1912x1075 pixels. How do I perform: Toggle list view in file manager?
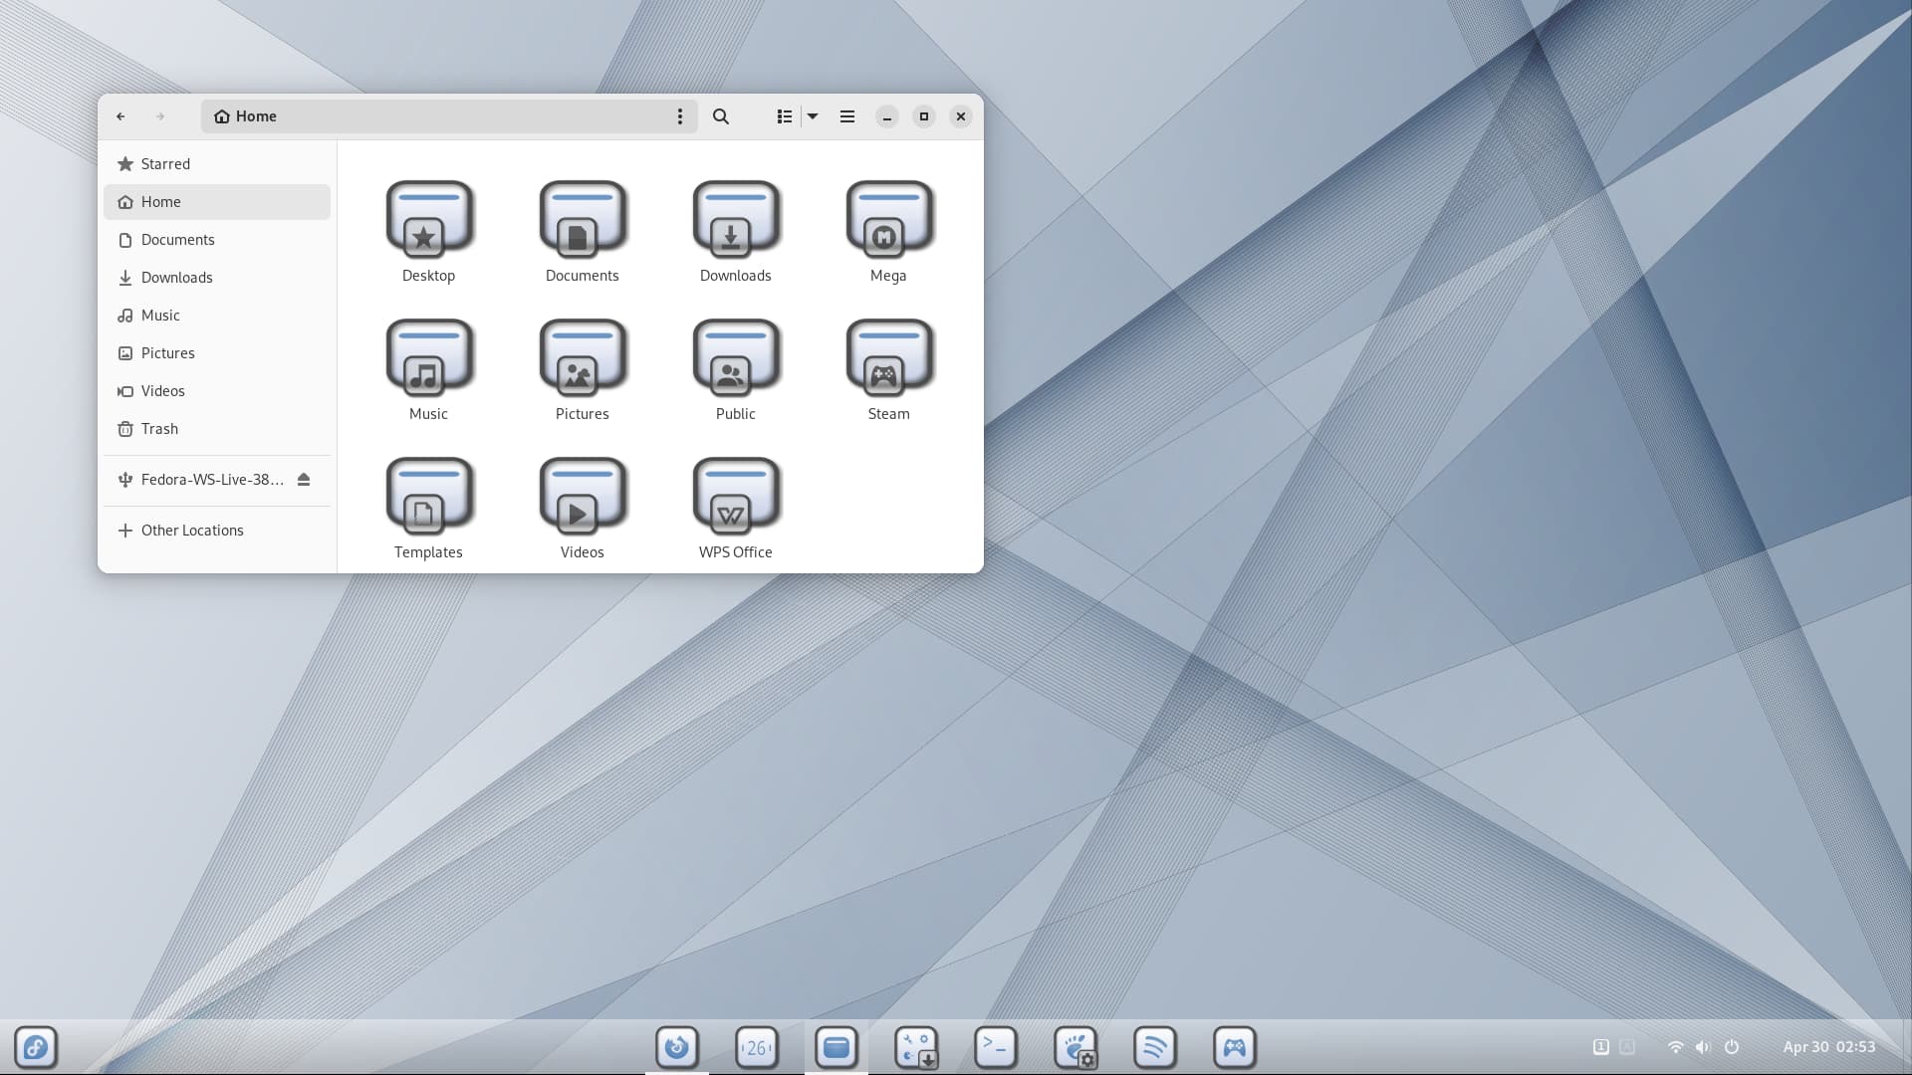tap(785, 116)
